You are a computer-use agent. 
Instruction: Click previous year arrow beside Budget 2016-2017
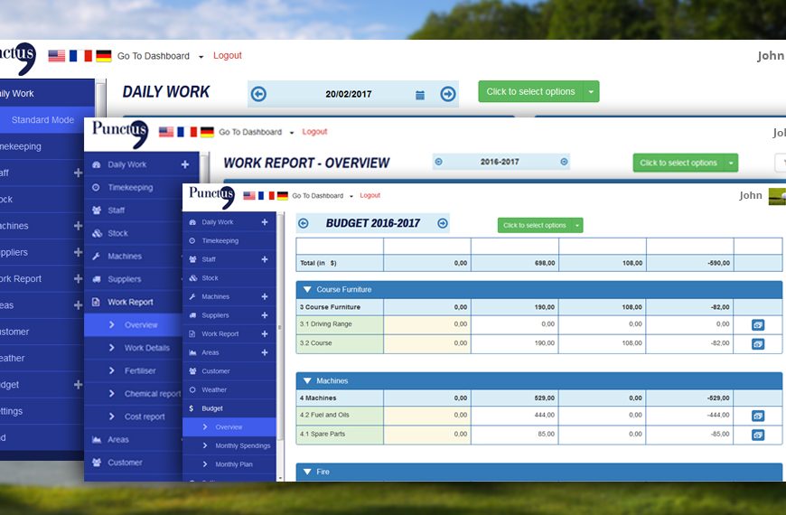pos(304,223)
